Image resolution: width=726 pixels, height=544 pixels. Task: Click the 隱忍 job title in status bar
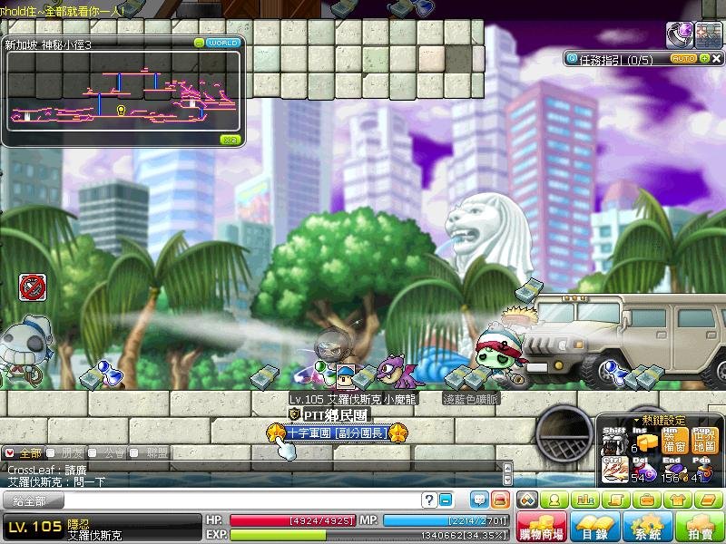click(x=78, y=525)
